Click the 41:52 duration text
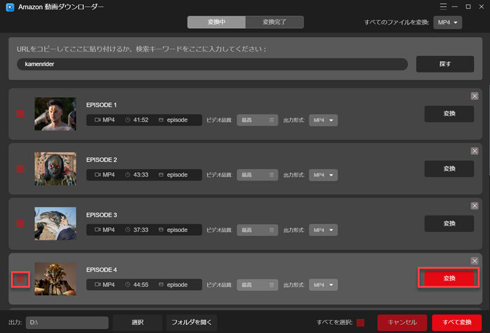Screen dimensions: 490x333 click(141, 120)
